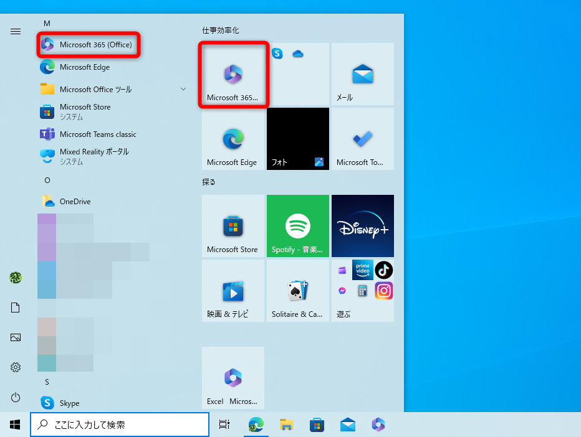Click the taskbar search box
Viewport: 581px width, 437px height.
click(120, 424)
